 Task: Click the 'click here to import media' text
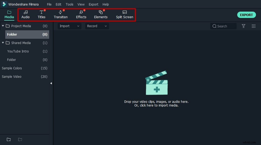click(159, 105)
